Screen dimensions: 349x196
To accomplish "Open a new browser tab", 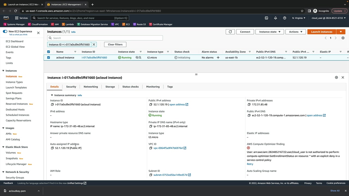I will coord(92,4).
